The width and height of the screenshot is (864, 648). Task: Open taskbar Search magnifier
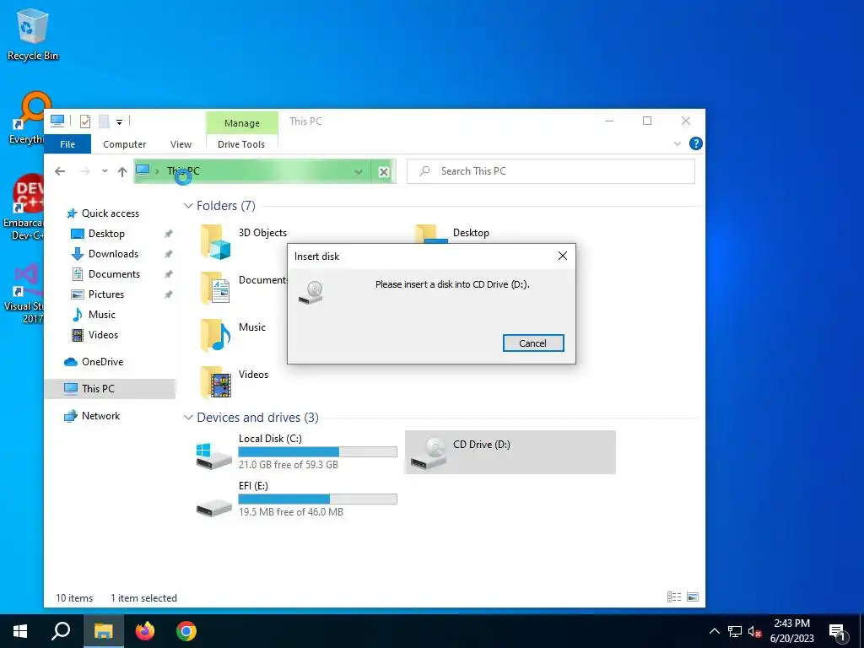[x=61, y=631]
